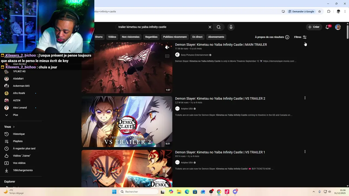
Task: Open the Chrome profile avatar
Action: [x=338, y=11]
